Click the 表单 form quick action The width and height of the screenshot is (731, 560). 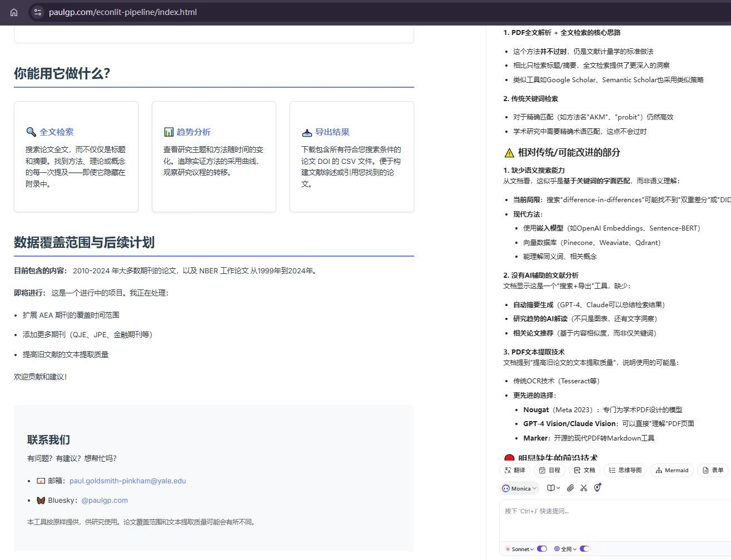(713, 470)
